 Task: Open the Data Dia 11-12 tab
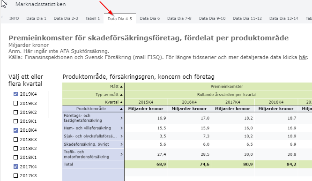coord(247,18)
